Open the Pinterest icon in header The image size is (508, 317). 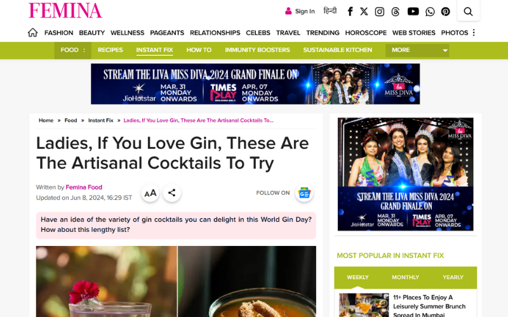coord(446,11)
